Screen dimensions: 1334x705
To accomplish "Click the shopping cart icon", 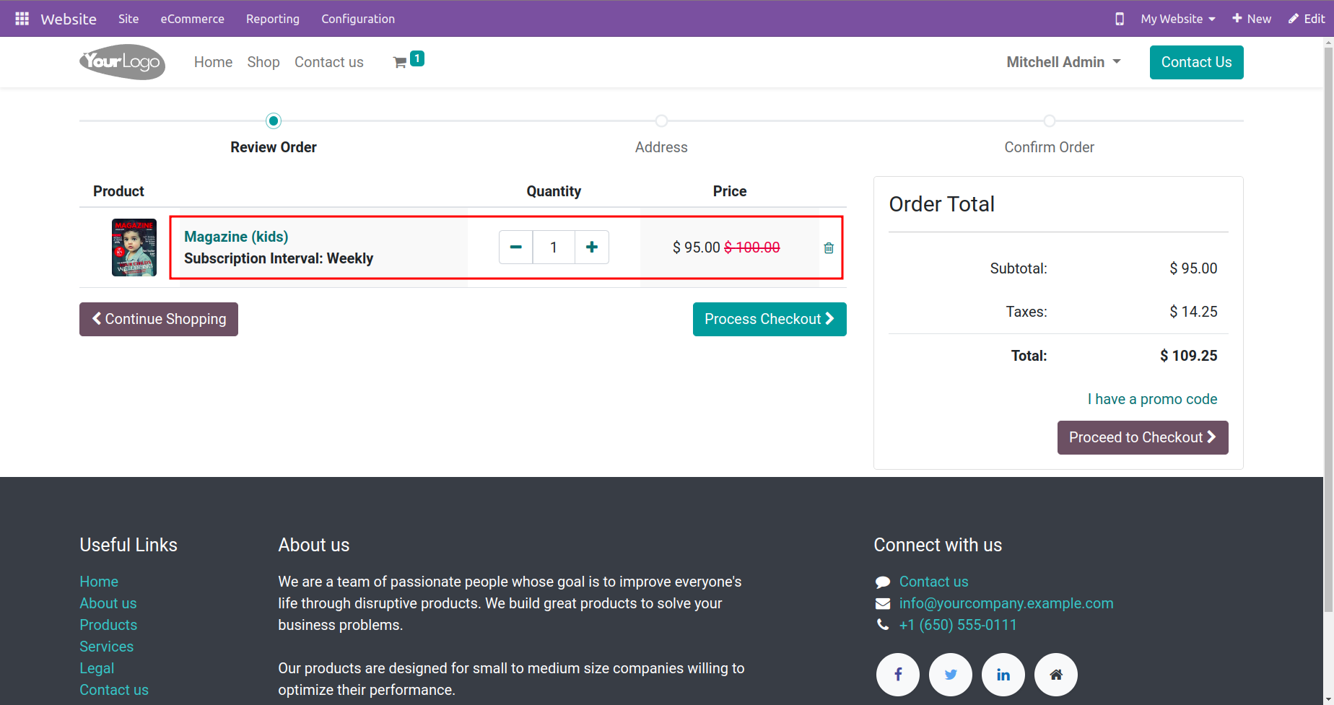I will (400, 63).
